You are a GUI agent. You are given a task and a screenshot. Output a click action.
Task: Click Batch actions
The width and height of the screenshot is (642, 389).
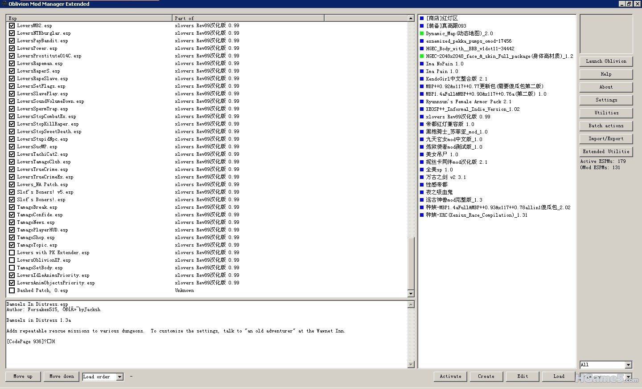point(606,126)
